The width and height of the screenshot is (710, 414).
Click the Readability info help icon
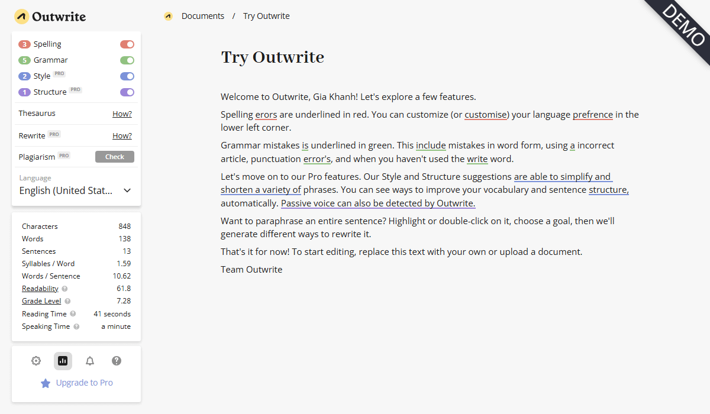[x=64, y=289]
